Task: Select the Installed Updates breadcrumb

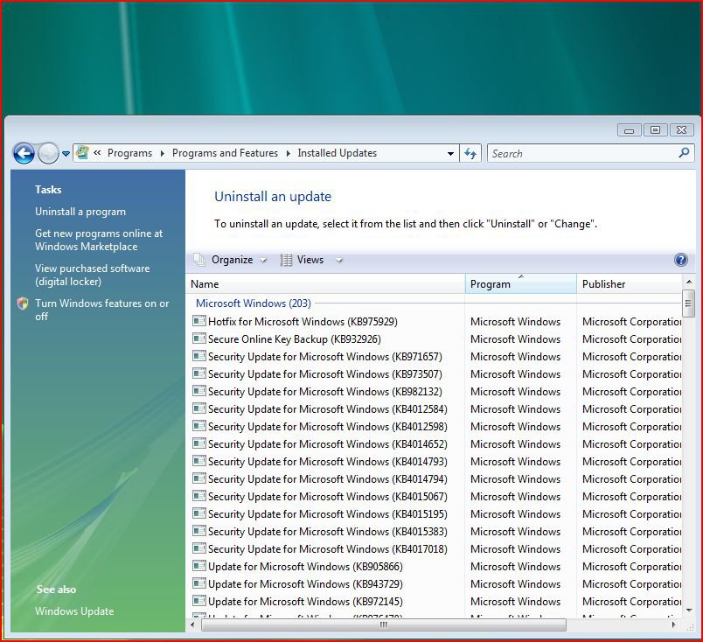Action: pyautogui.click(x=338, y=153)
